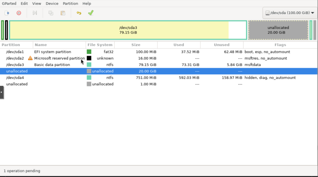The width and height of the screenshot is (318, 177).
Task: Click the 'boot, esp, no_automount' flags cell
Action: pyautogui.click(x=267, y=52)
